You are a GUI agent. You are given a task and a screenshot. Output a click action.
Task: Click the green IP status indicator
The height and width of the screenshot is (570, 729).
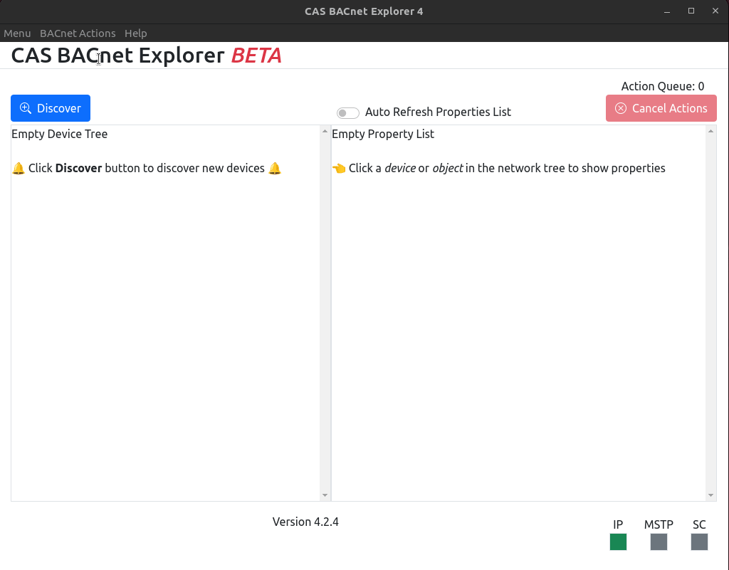pyautogui.click(x=618, y=542)
